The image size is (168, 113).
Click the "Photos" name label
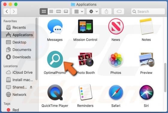[116, 73]
